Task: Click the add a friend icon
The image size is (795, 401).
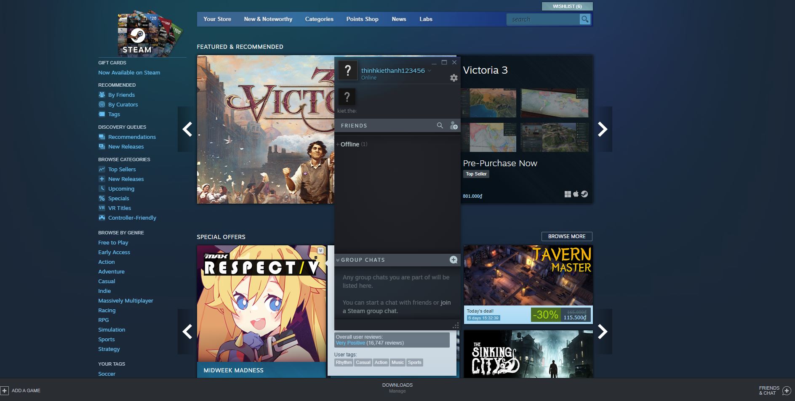Action: click(454, 125)
